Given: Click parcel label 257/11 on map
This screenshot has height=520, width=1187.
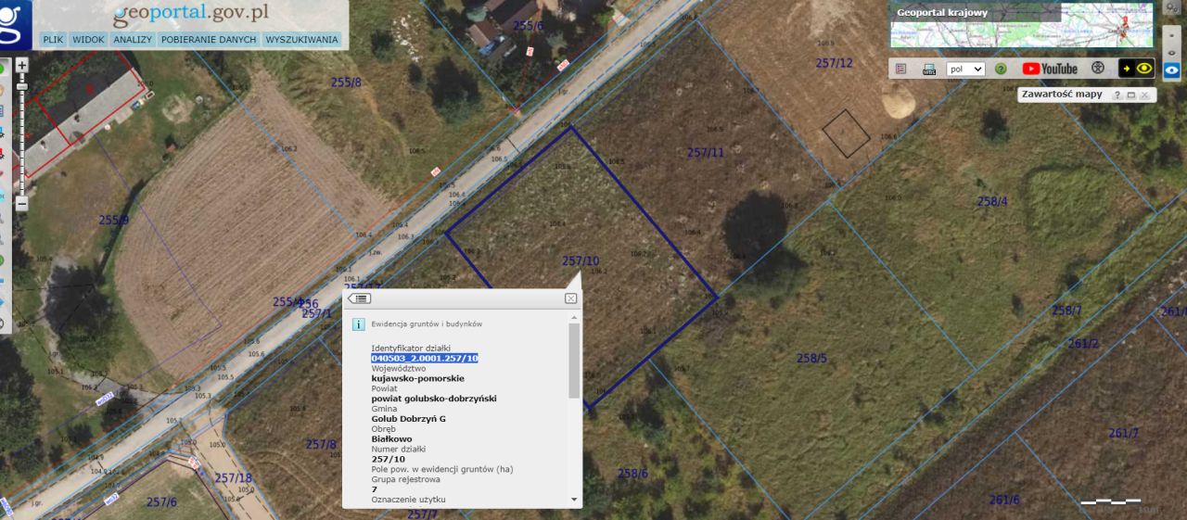Looking at the screenshot, I should pyautogui.click(x=706, y=152).
